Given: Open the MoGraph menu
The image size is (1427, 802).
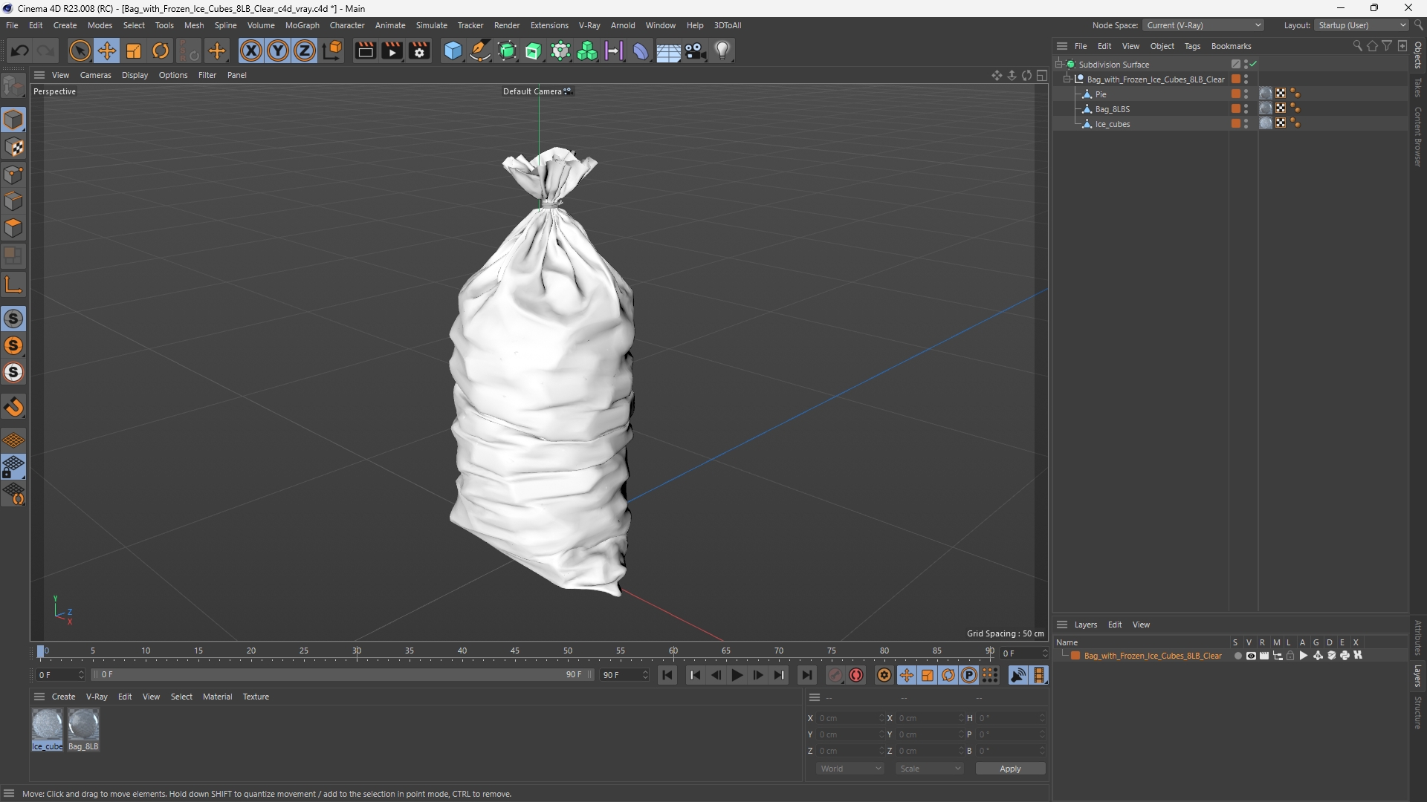Looking at the screenshot, I should click(x=302, y=25).
